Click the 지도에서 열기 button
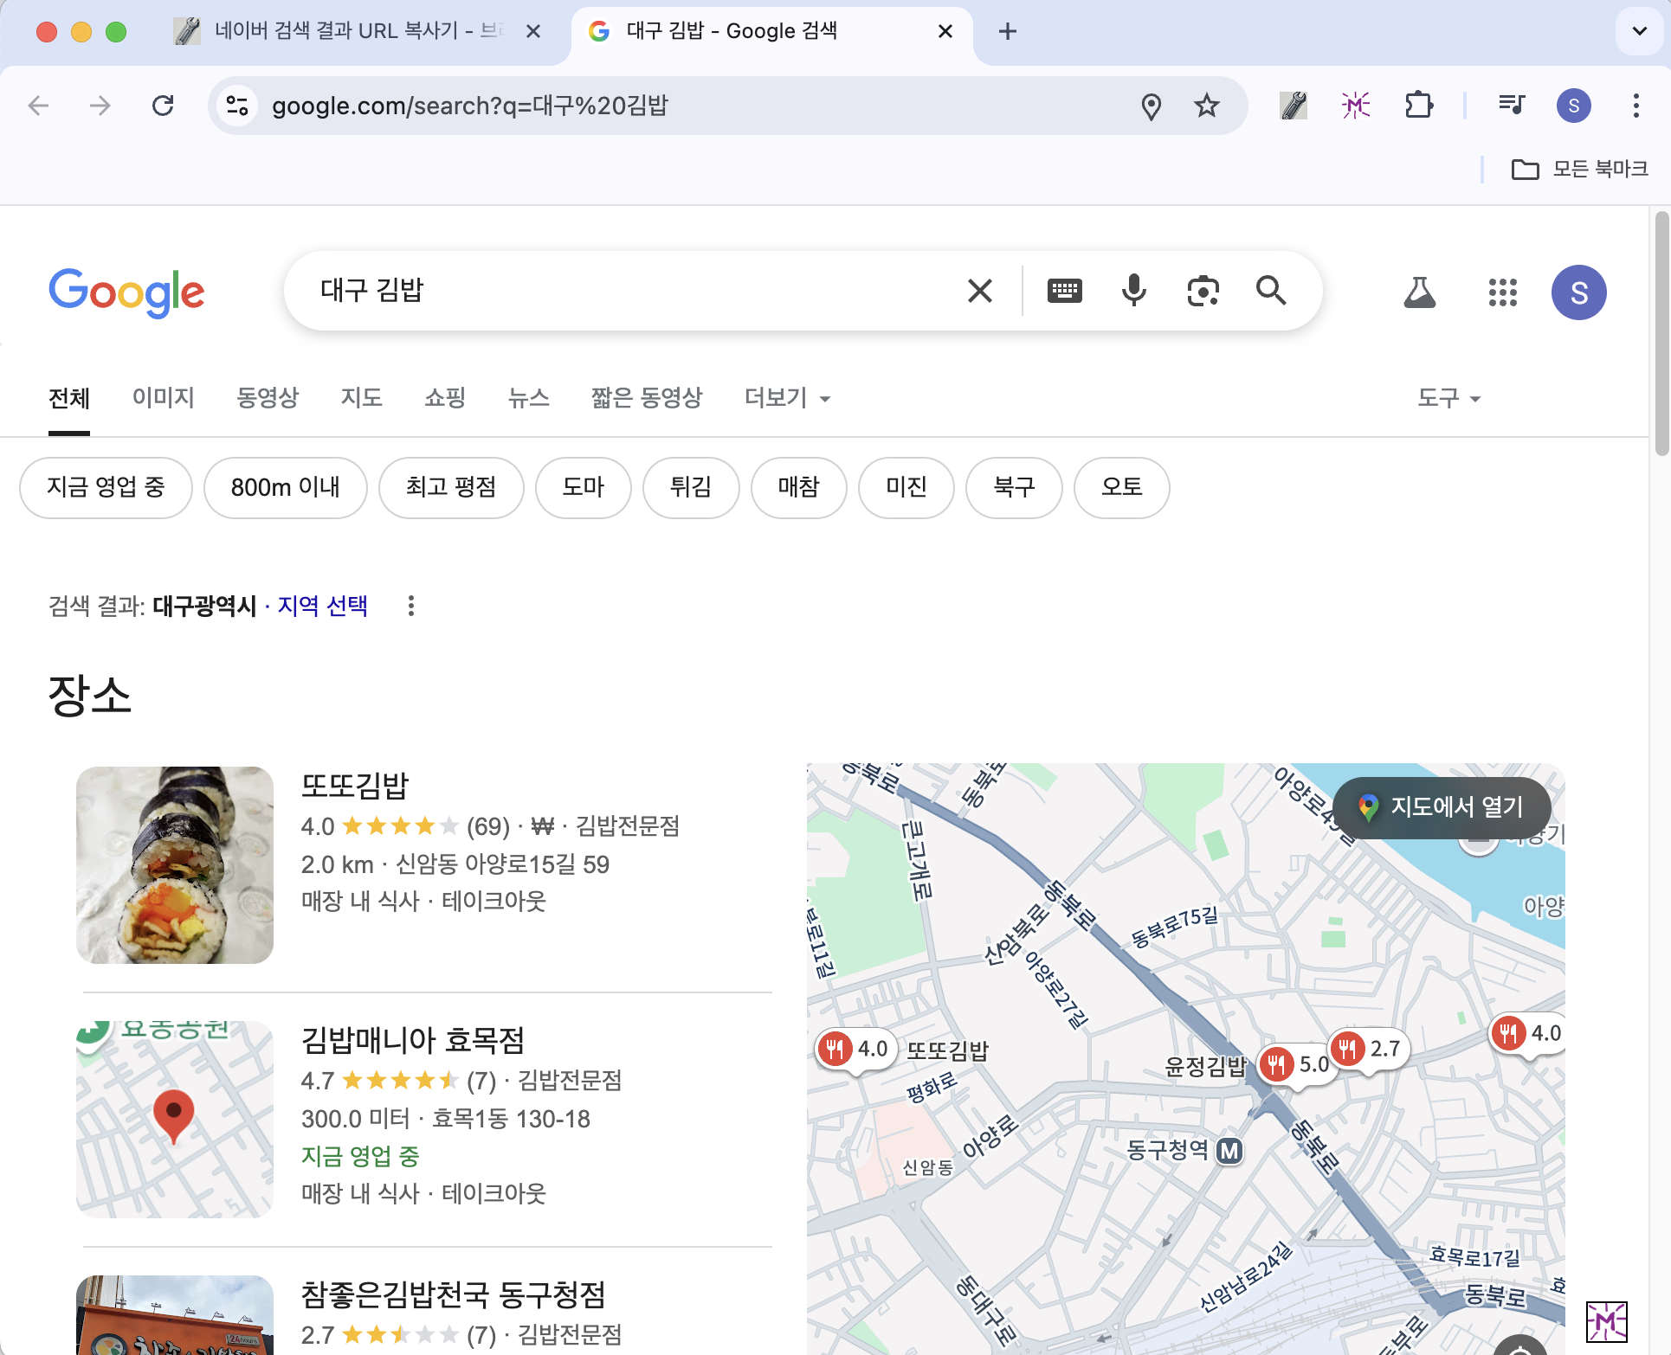Screen dimensions: 1671x1355 pyautogui.click(x=1442, y=807)
